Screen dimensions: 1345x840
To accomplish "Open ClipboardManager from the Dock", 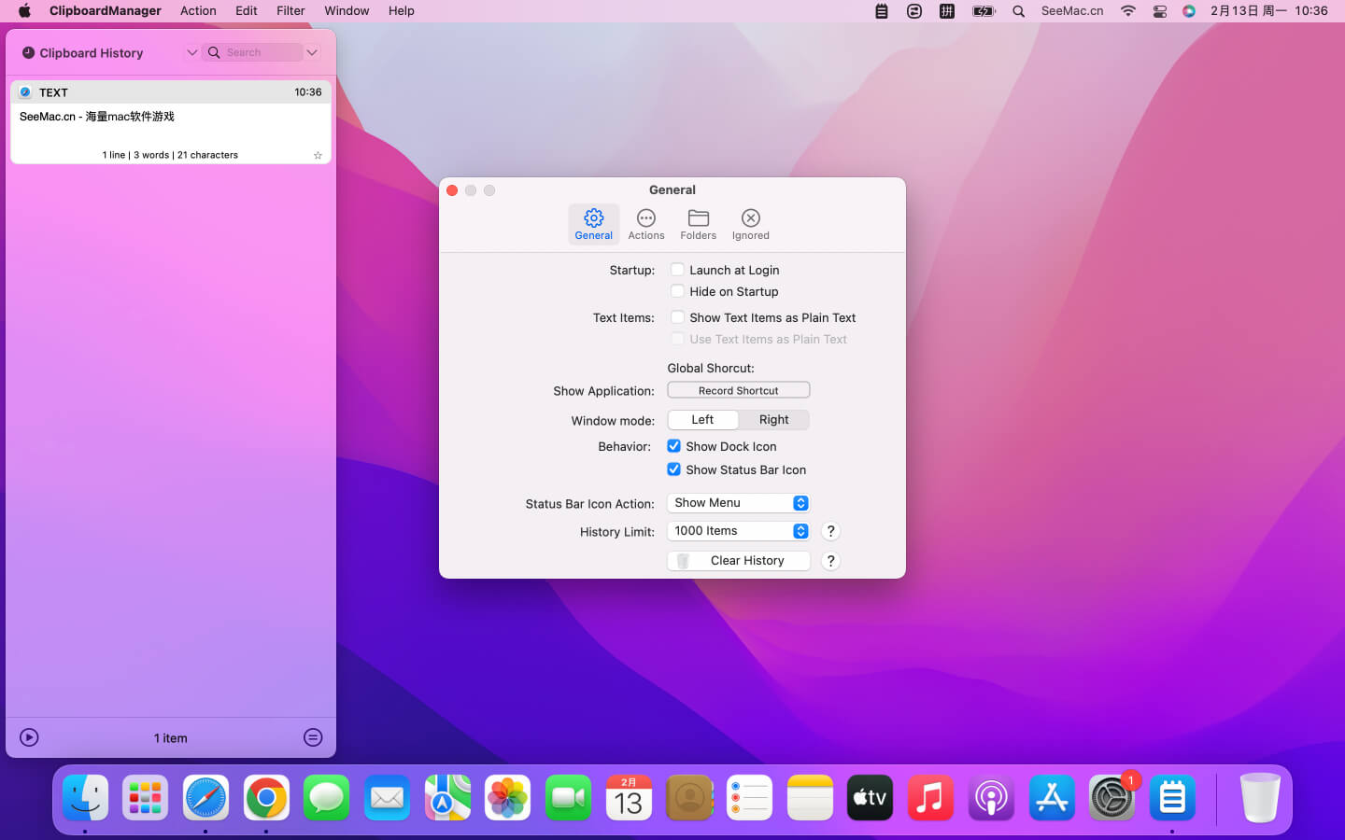I will (1171, 798).
